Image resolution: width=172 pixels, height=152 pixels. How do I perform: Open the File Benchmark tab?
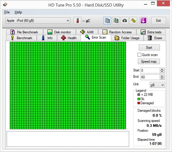(24, 32)
